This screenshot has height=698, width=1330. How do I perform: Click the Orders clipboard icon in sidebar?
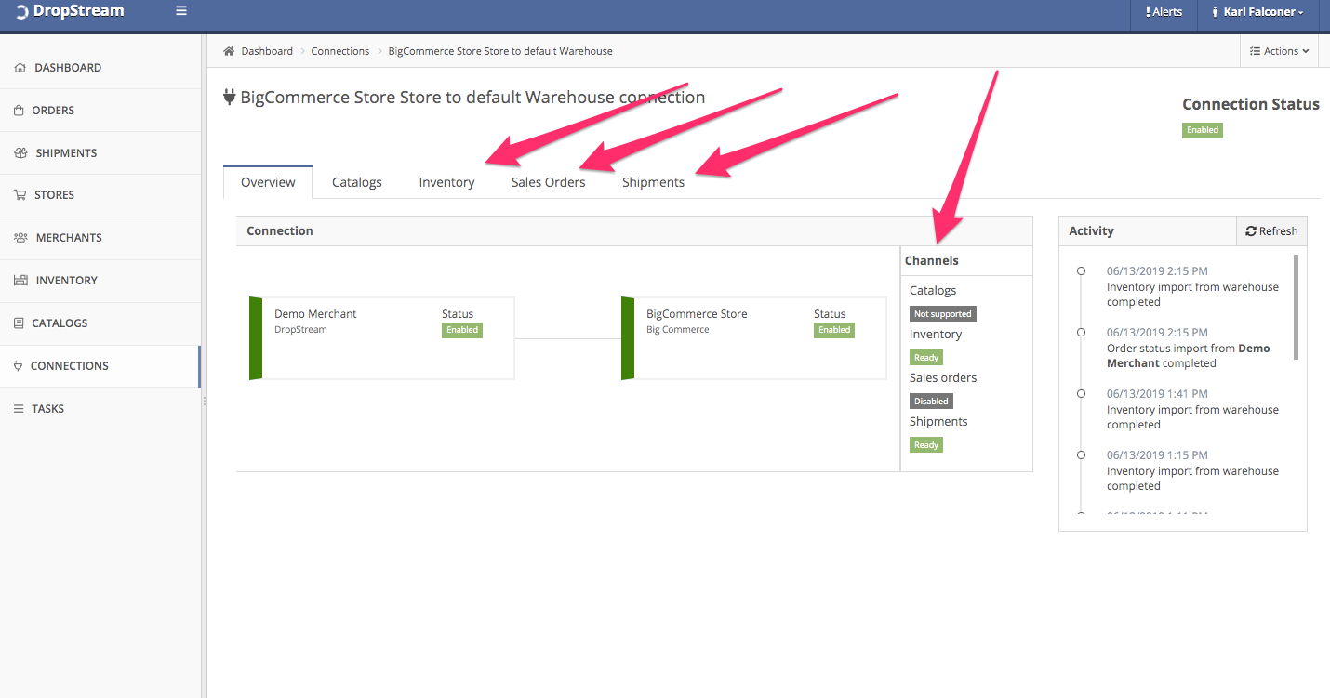(x=19, y=111)
